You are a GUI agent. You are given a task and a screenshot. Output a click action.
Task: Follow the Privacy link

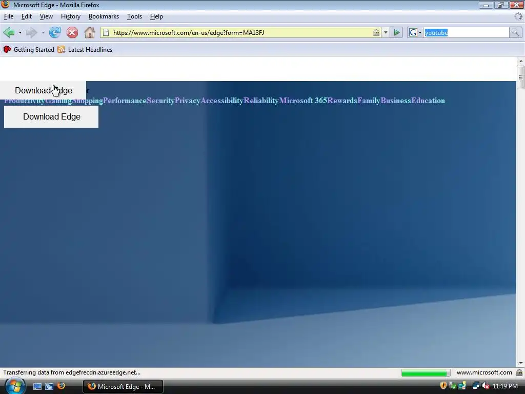(188, 101)
